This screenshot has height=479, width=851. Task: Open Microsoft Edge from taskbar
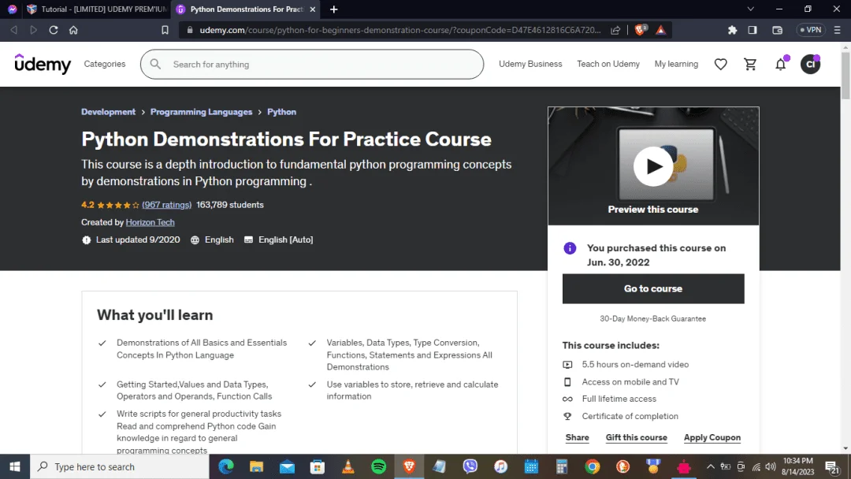226,466
